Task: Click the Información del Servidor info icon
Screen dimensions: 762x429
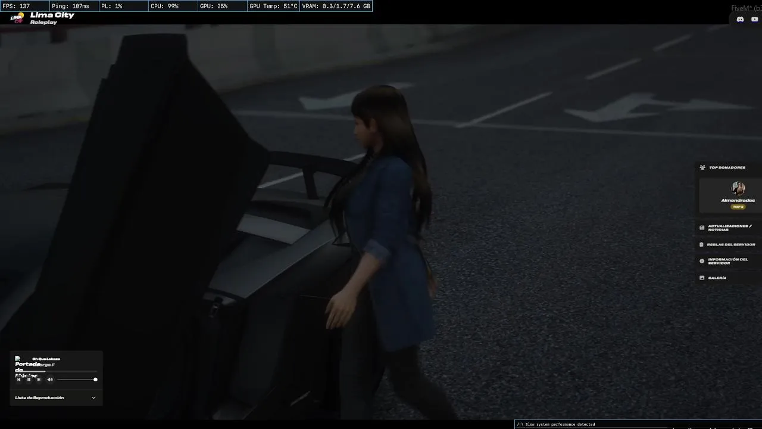Action: (x=702, y=261)
